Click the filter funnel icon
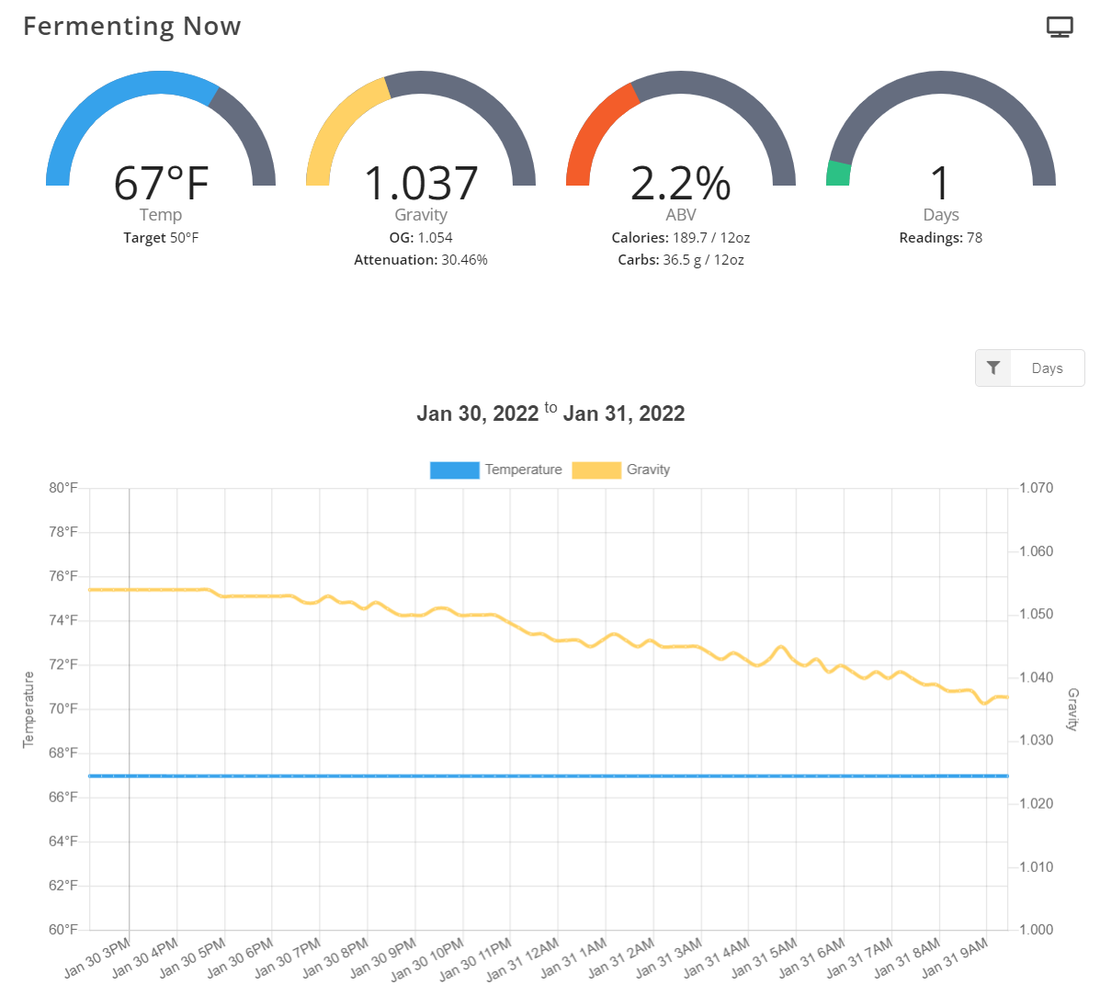 [993, 368]
